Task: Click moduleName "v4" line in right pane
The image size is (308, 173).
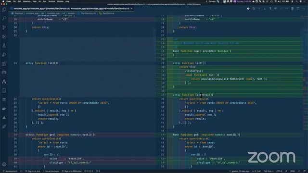Action: click(x=199, y=19)
